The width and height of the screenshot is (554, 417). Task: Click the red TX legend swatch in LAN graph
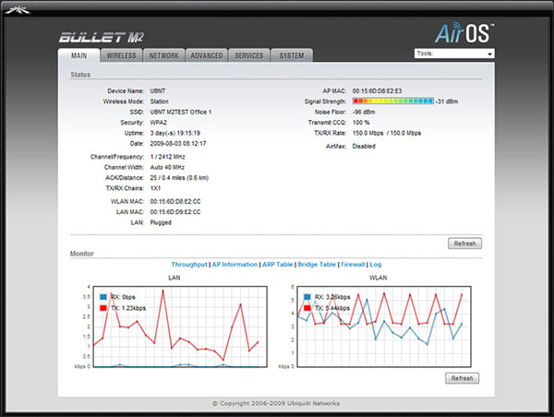103,307
